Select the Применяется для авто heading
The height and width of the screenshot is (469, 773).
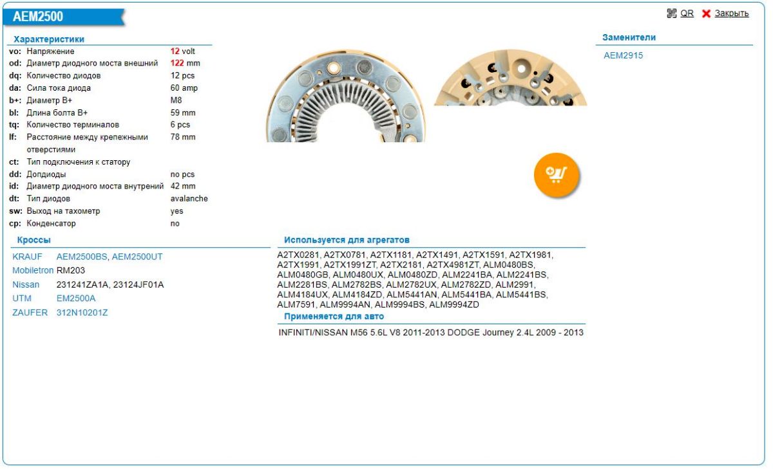334,317
